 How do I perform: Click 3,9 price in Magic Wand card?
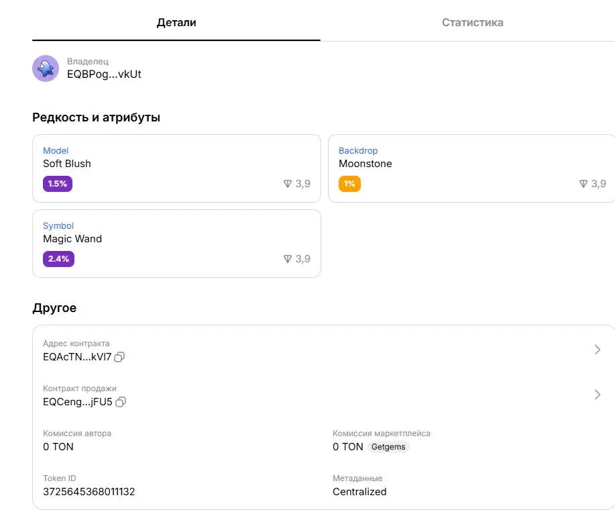(302, 259)
